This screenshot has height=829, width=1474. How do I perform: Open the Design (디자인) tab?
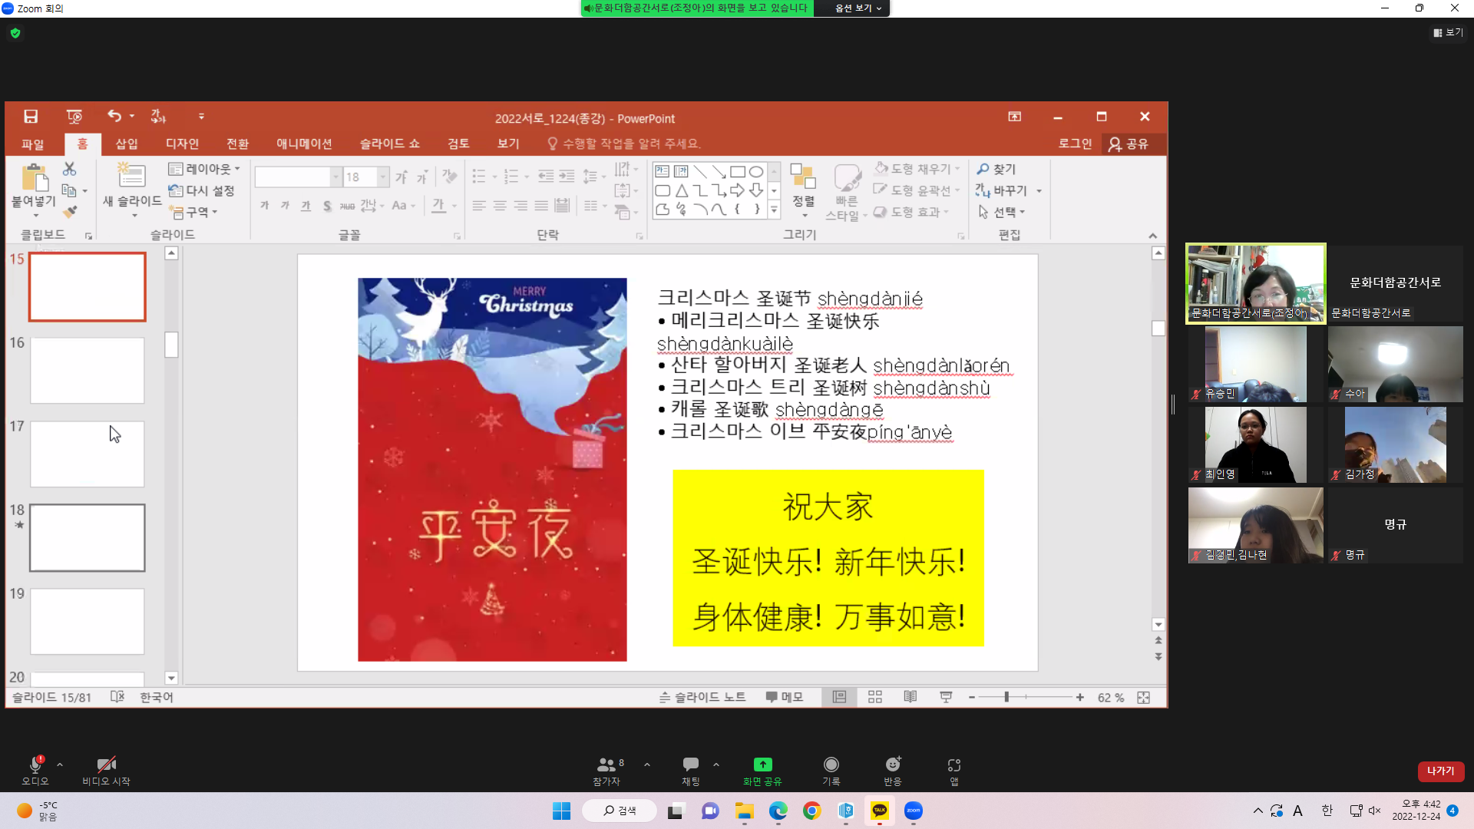[x=182, y=144]
